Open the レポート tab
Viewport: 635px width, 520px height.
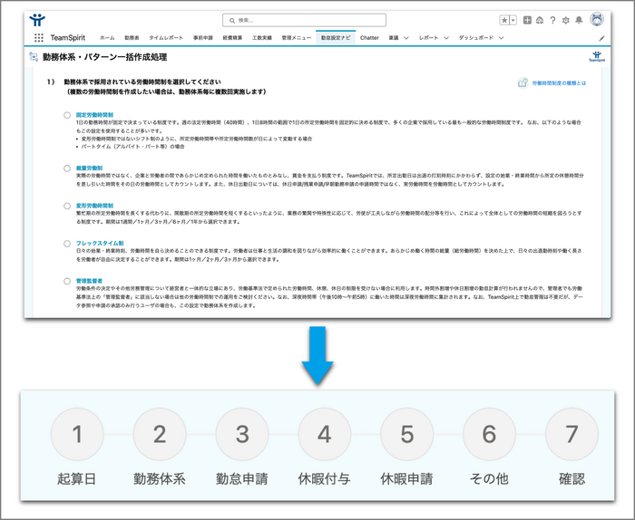428,38
